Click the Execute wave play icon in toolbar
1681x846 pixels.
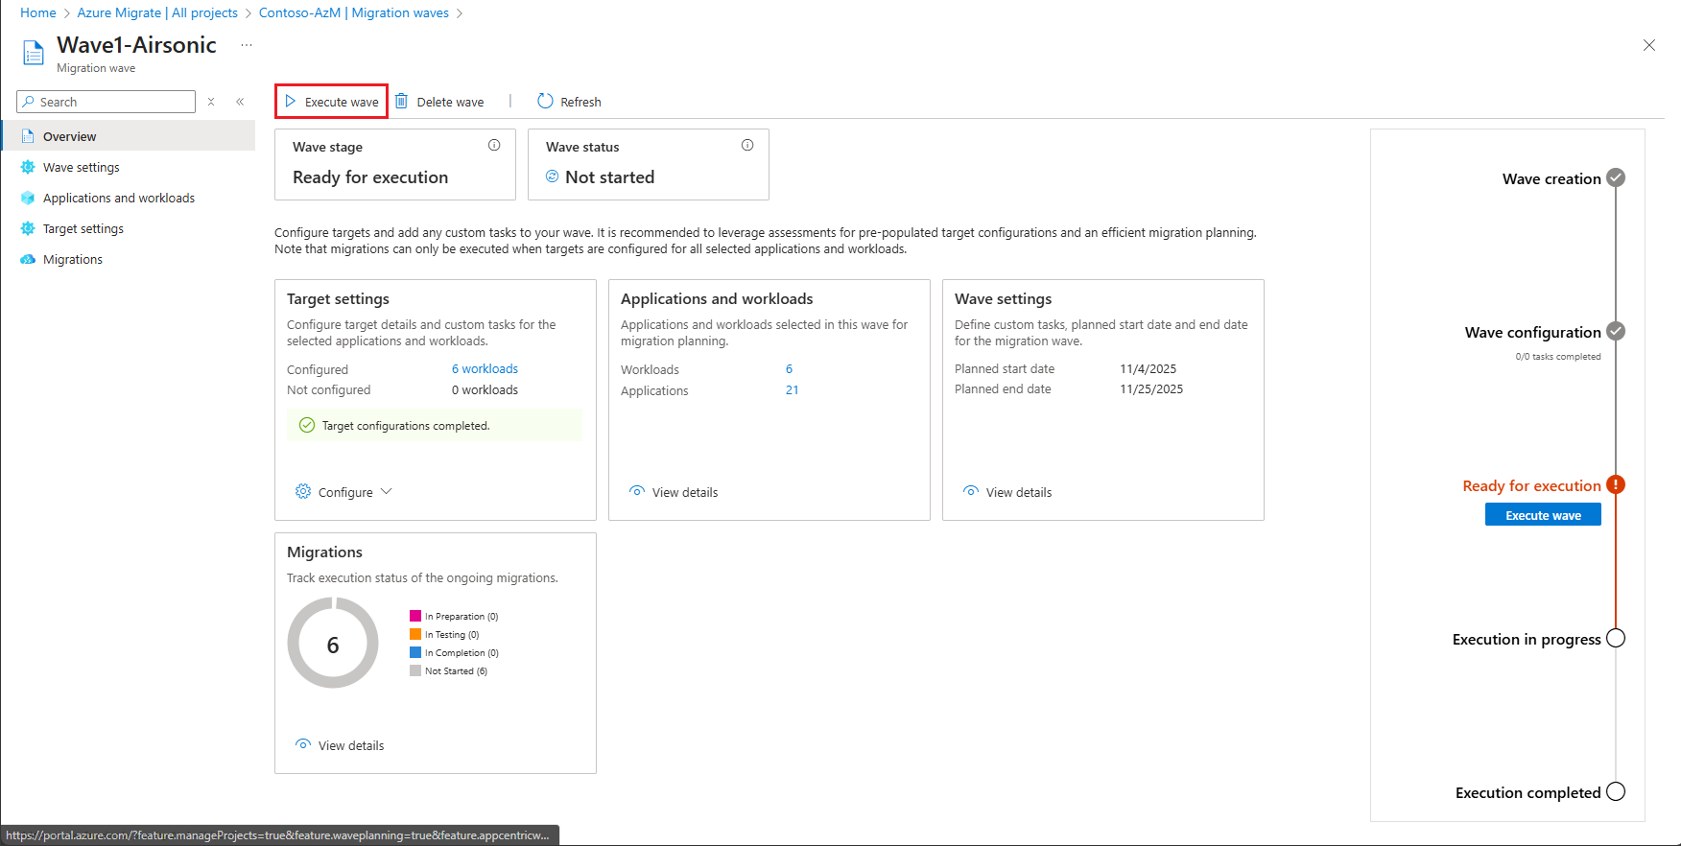point(291,102)
